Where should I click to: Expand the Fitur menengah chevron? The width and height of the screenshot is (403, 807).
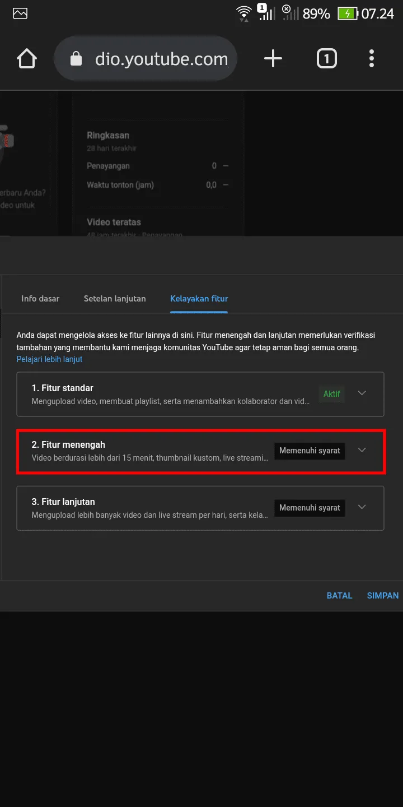point(362,450)
